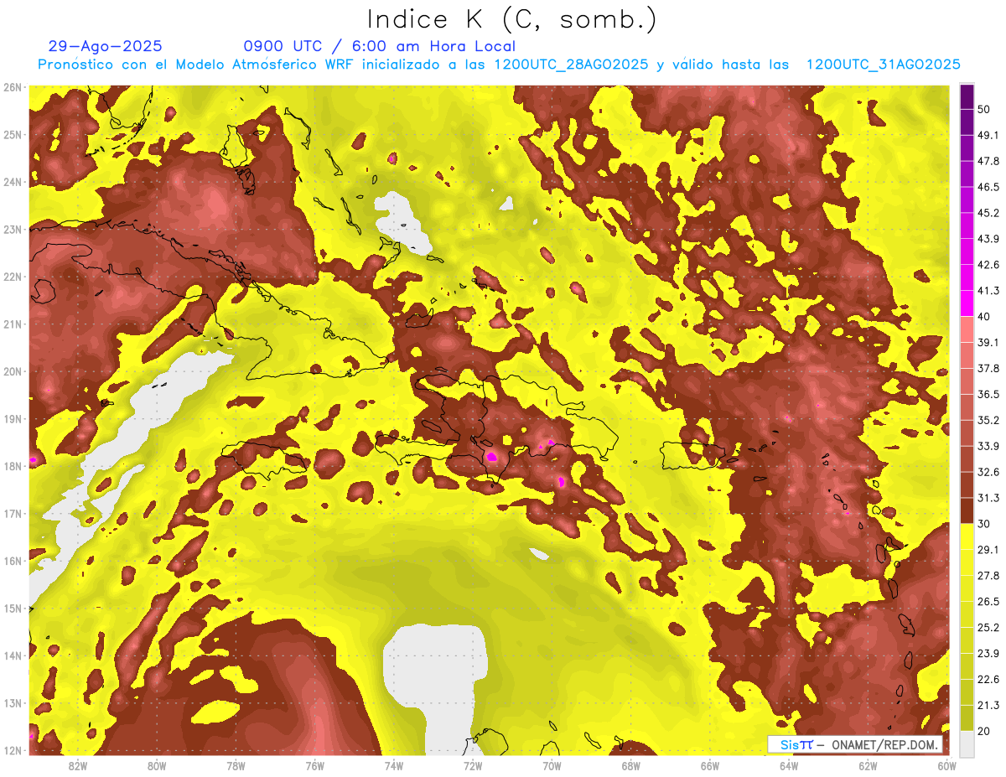Click the 12N latitude label

(13, 750)
